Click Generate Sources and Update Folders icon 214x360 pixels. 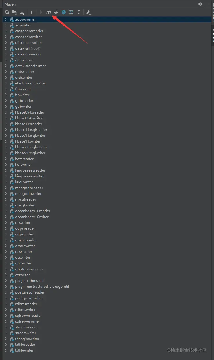[14, 12]
